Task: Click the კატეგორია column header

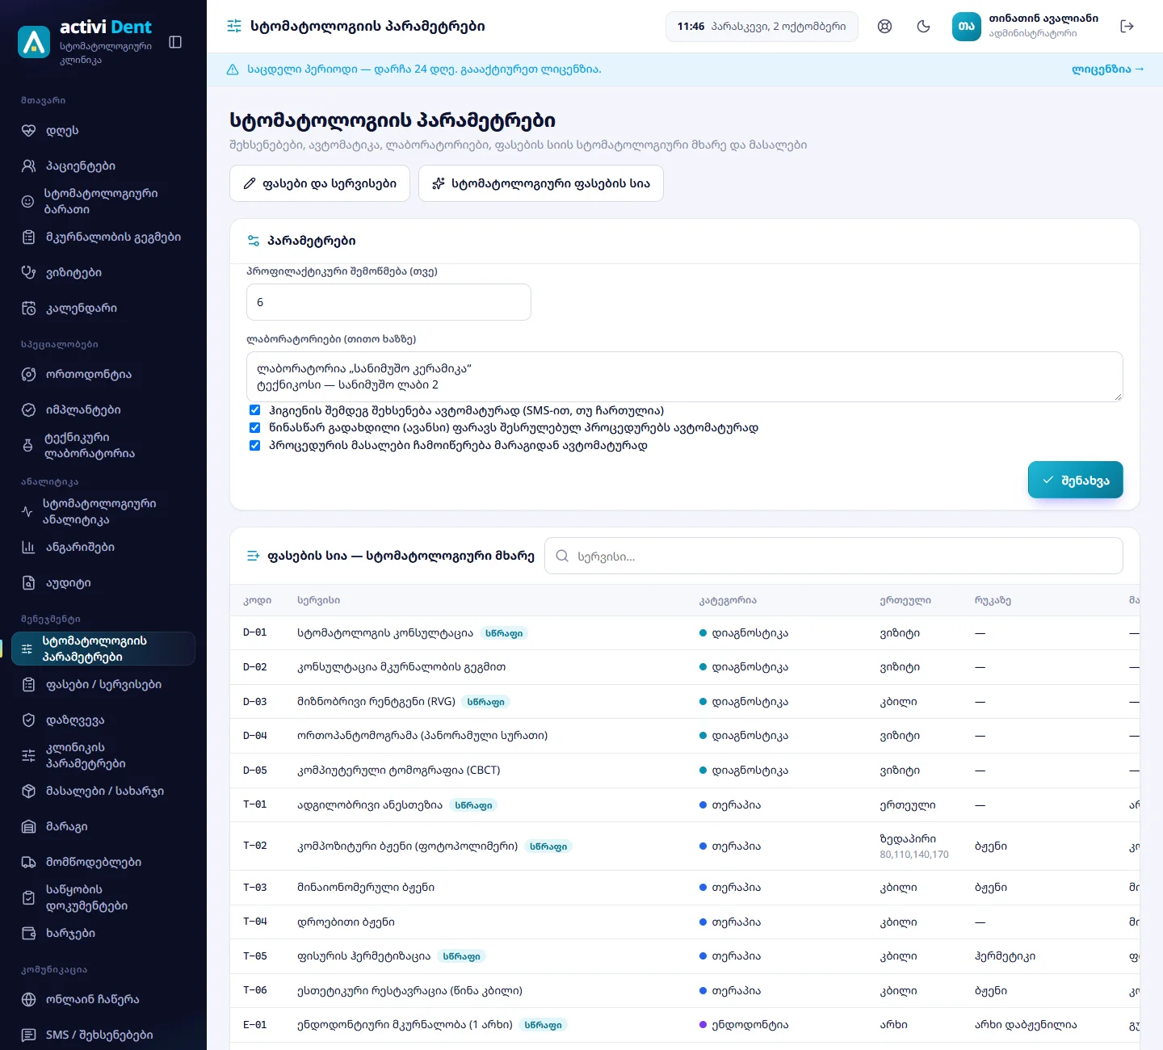Action: (x=728, y=600)
